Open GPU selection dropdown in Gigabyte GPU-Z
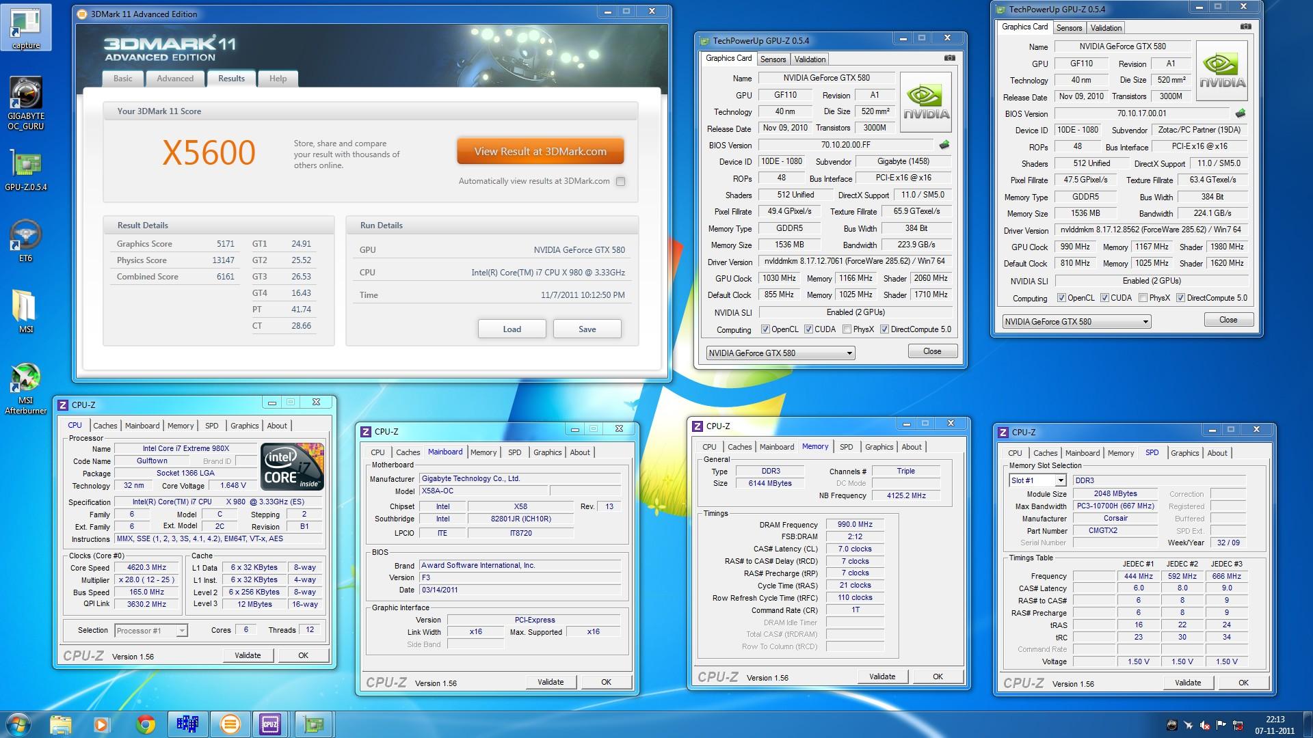Image resolution: width=1313 pixels, height=738 pixels. coord(780,353)
